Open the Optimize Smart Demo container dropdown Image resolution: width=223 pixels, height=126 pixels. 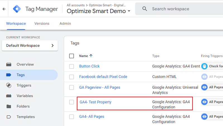pyautogui.click(x=99, y=11)
